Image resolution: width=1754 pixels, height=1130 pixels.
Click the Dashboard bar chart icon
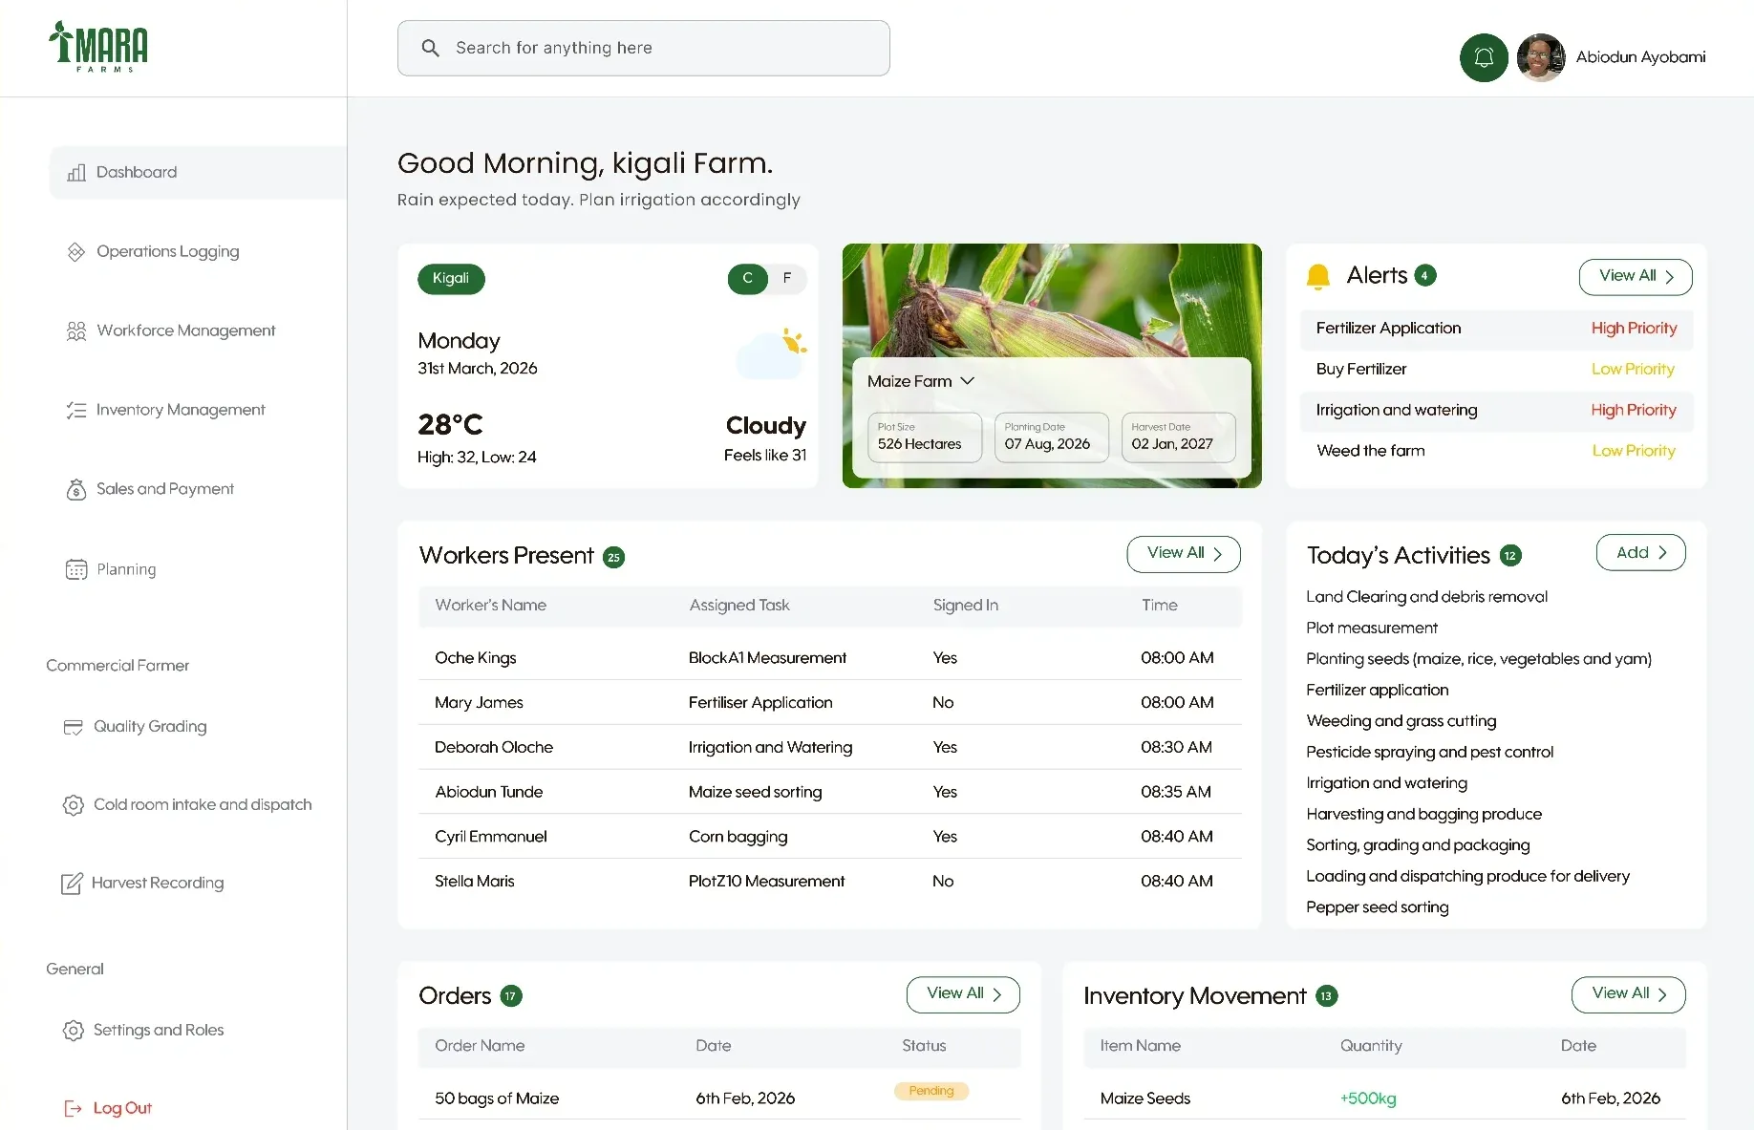click(x=76, y=172)
